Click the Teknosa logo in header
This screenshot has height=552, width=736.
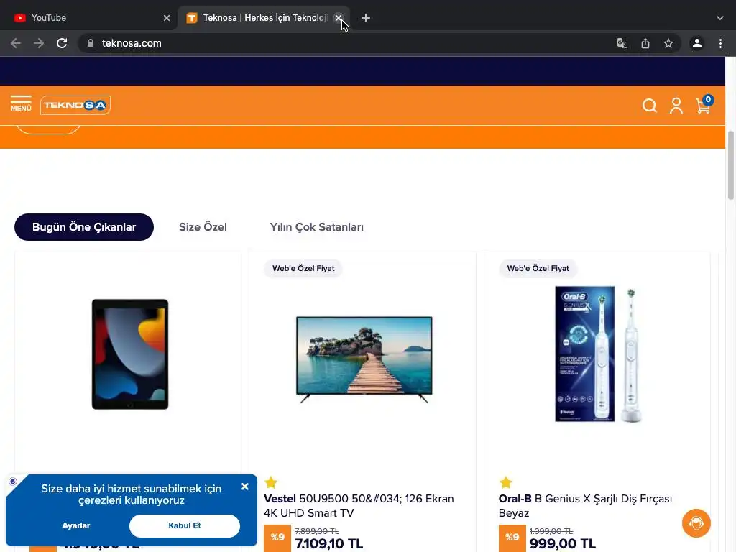tap(75, 105)
